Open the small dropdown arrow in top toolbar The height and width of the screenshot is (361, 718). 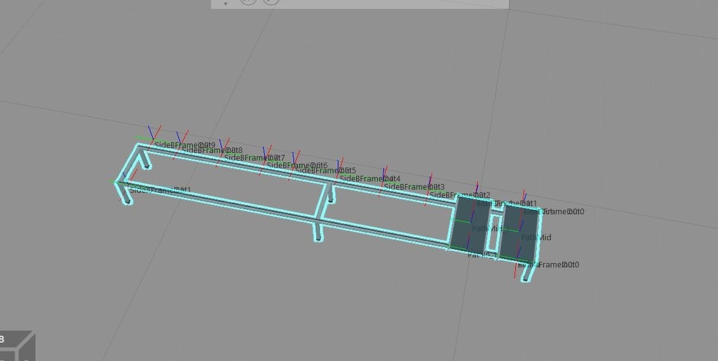point(225,3)
